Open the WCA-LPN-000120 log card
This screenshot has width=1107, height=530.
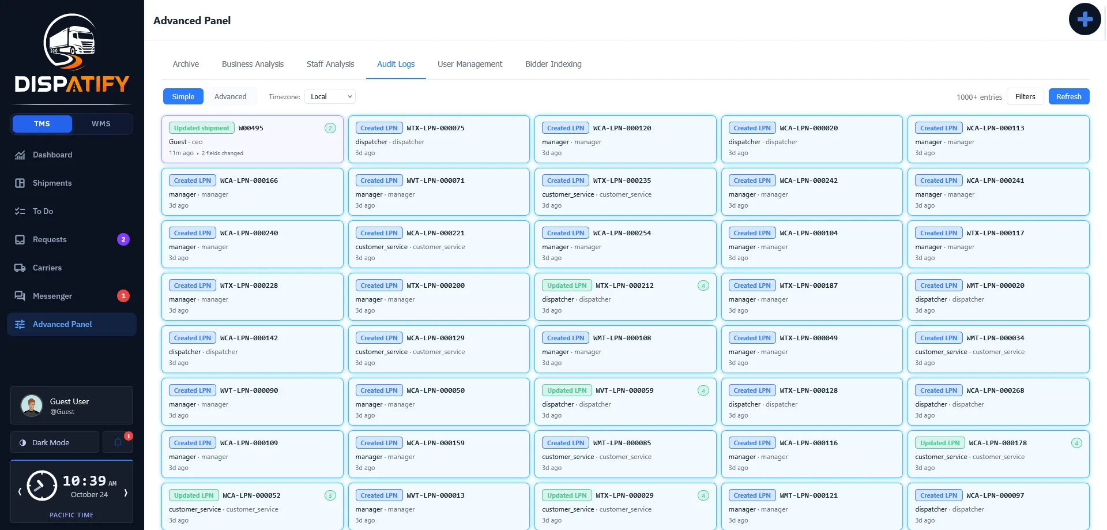pos(626,139)
